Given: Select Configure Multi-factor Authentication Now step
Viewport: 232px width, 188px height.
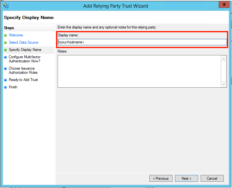Looking at the screenshot, I should click(x=25, y=59).
